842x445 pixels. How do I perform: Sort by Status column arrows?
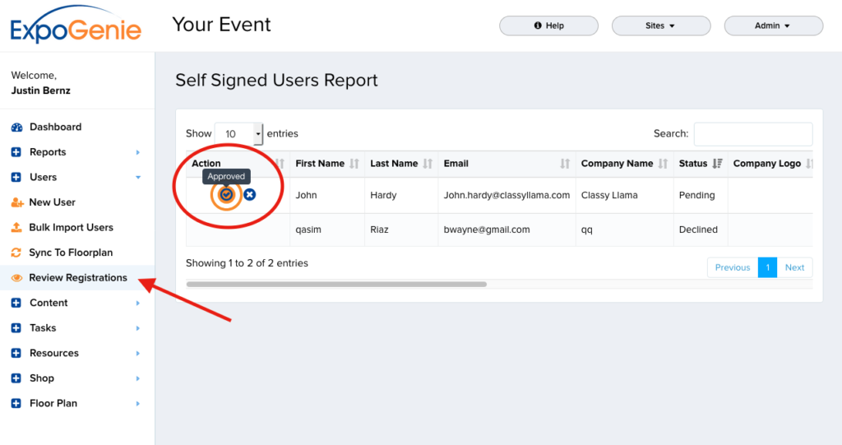point(717,164)
